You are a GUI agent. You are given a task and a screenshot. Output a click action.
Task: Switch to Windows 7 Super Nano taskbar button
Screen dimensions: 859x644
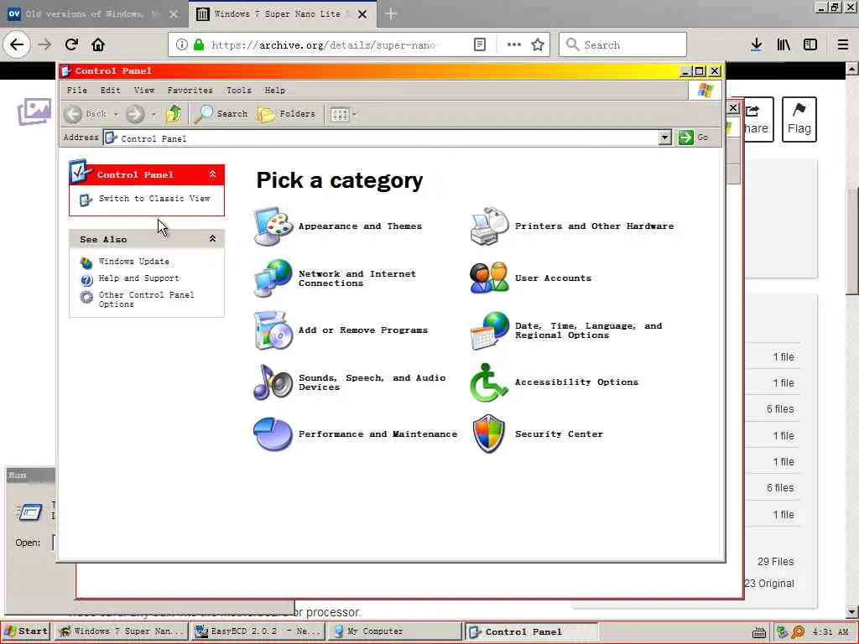(x=122, y=631)
